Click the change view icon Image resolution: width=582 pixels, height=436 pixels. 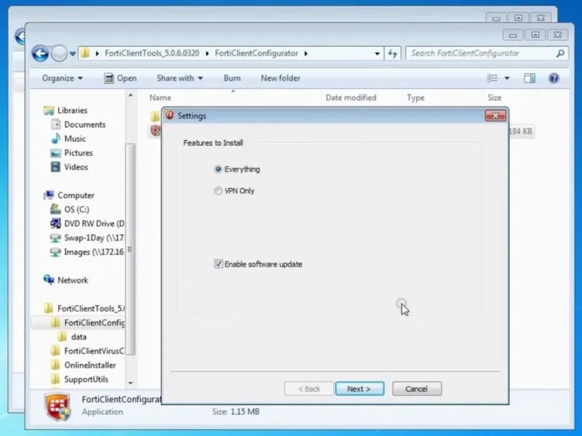click(493, 78)
